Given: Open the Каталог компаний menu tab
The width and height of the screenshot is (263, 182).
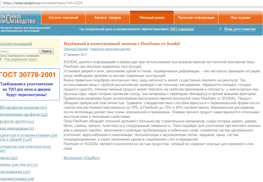Looking at the screenshot, I should coord(63,18).
